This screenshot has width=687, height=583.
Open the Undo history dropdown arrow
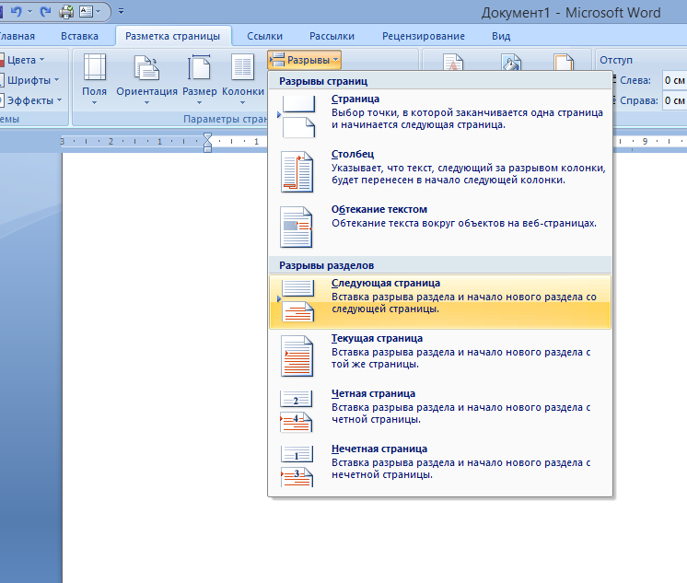coord(29,12)
